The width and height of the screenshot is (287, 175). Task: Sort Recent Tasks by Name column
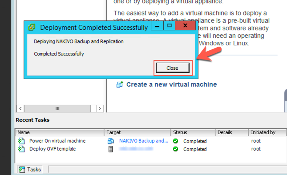[x=60, y=132]
